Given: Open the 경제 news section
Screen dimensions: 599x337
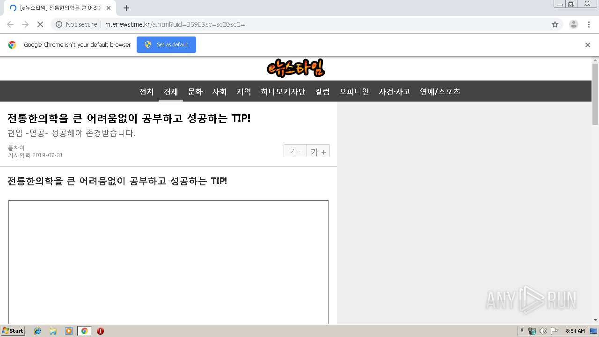Looking at the screenshot, I should [171, 92].
